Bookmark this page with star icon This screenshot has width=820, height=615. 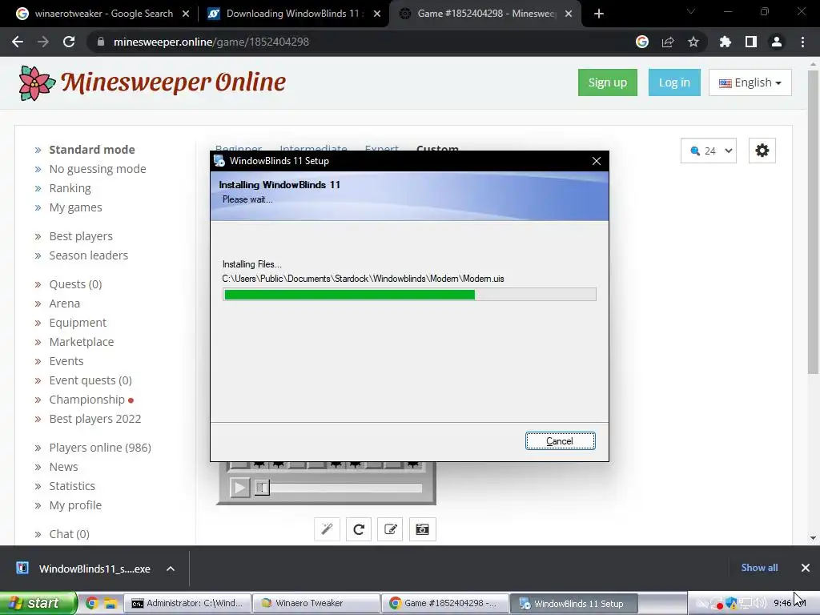(693, 42)
